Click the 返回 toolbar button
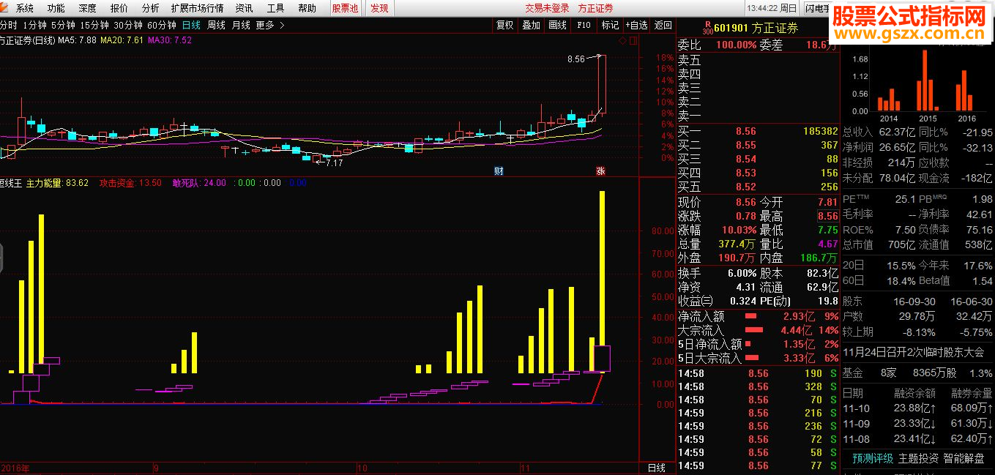The image size is (995, 475). click(x=663, y=25)
